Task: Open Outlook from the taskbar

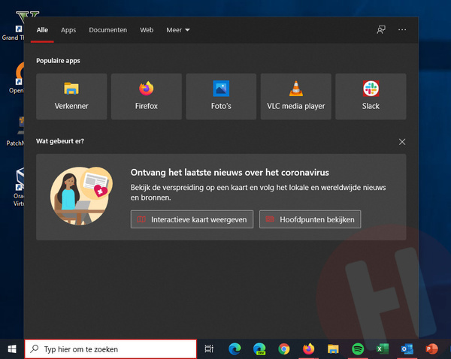Action: coord(407,349)
